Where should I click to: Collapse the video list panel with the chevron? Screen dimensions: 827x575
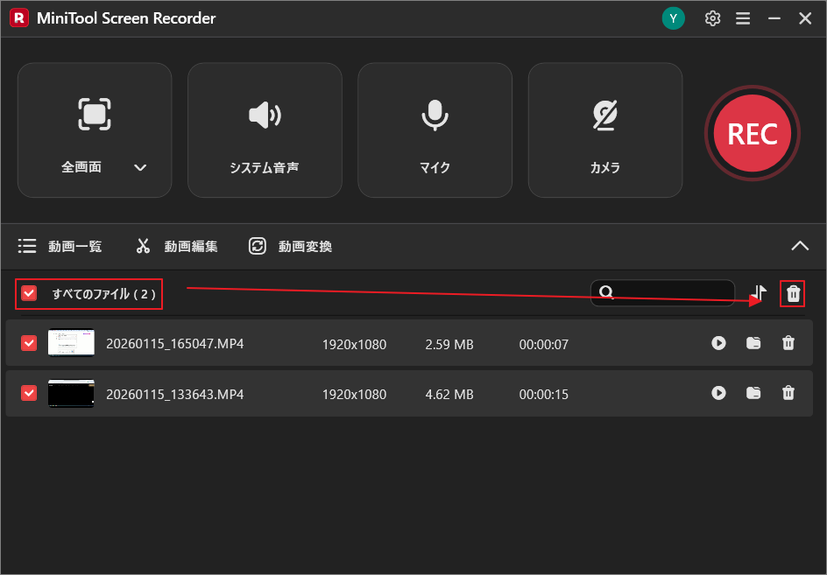coord(800,246)
